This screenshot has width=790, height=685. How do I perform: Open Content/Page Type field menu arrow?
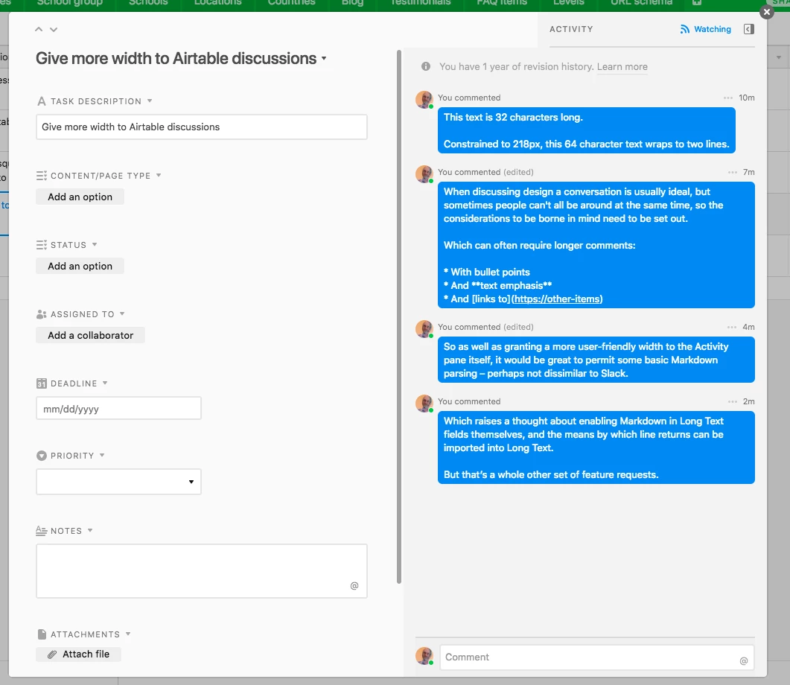click(159, 175)
